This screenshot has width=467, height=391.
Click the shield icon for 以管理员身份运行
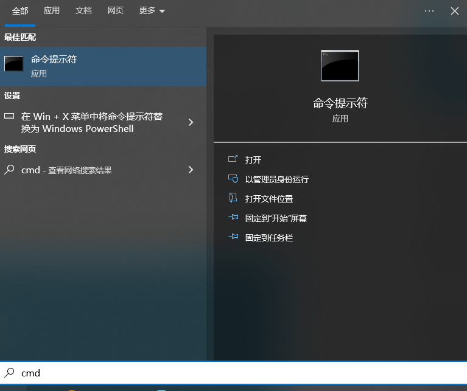(233, 179)
